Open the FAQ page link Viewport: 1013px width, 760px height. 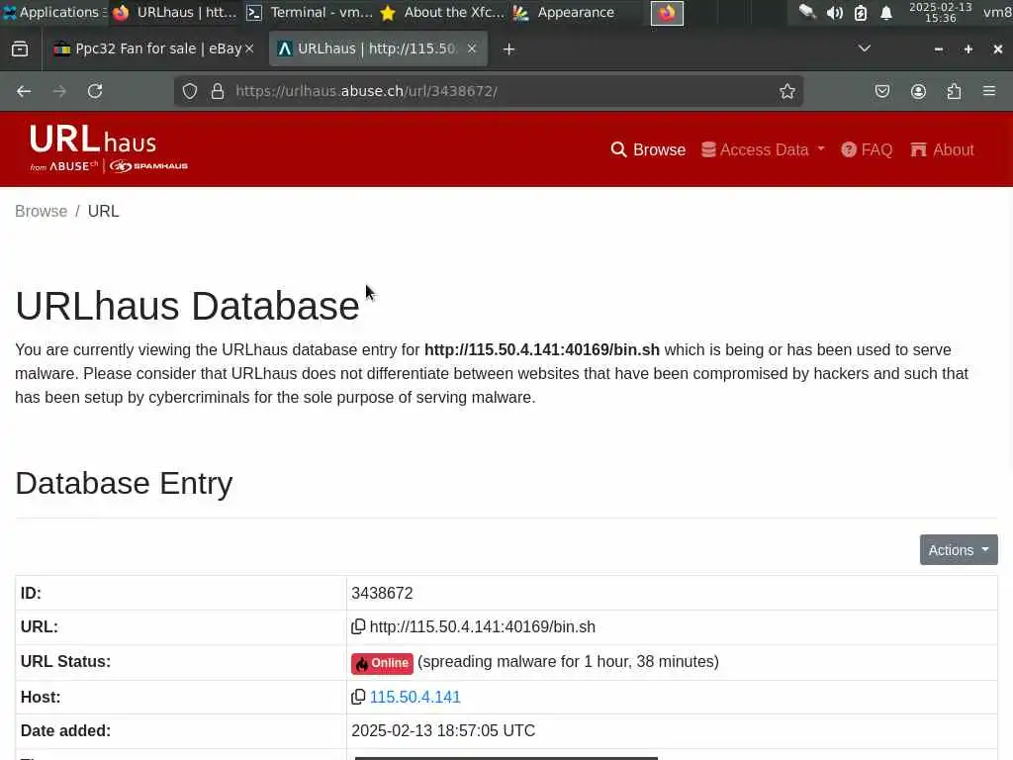(867, 150)
